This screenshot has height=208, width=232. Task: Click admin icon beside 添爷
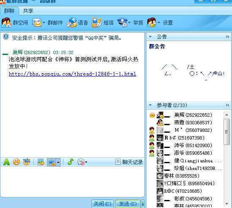(x=152, y=153)
